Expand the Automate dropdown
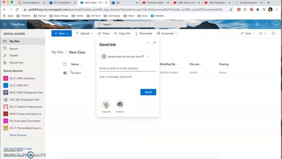The image size is (282, 159). pos(176,34)
